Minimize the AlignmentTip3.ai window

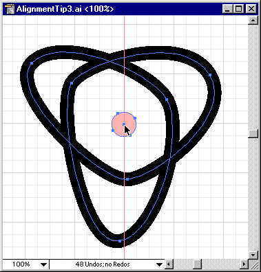click(x=227, y=9)
